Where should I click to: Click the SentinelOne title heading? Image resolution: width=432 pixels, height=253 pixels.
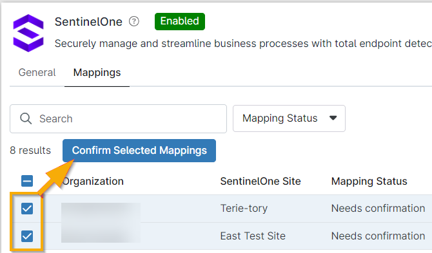point(88,22)
